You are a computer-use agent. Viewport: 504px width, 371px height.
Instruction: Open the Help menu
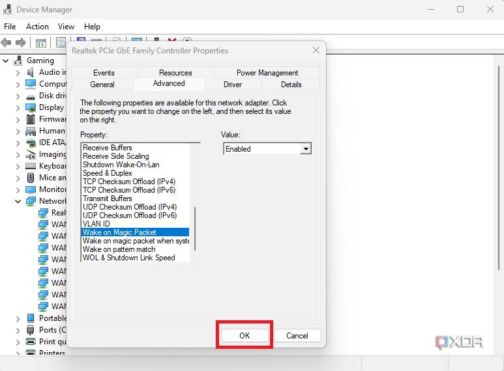click(92, 27)
